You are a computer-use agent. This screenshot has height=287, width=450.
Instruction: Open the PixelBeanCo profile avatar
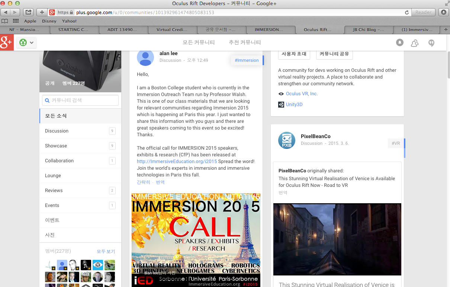tap(287, 140)
